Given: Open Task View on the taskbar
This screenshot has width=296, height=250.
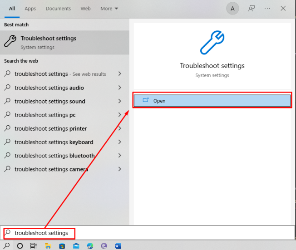Looking at the screenshot, I should click(34, 246).
